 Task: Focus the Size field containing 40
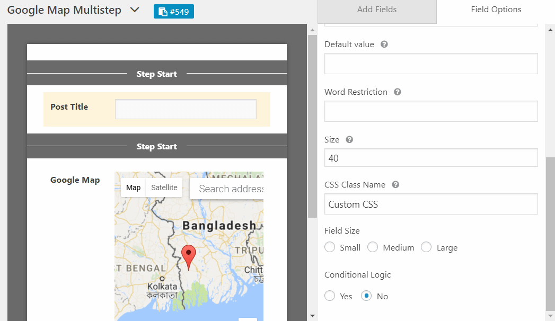tap(431, 158)
